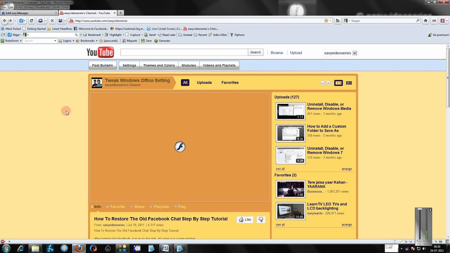Open Windows Explorer folder icon on the taskbar

[x=35, y=248]
